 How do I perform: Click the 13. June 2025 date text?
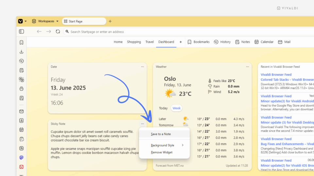pyautogui.click(x=68, y=88)
